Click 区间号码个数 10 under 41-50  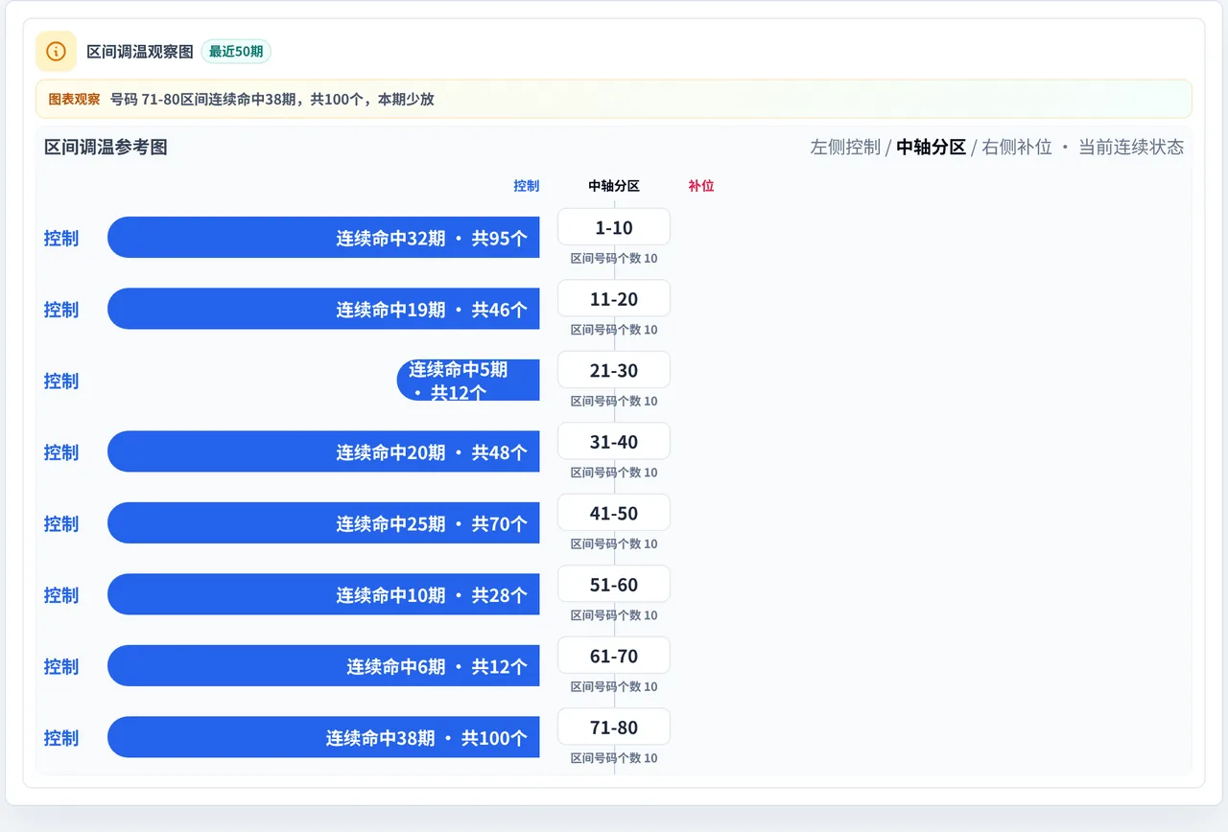[614, 544]
